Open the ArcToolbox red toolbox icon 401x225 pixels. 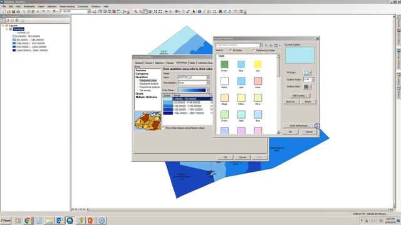pos(114,11)
